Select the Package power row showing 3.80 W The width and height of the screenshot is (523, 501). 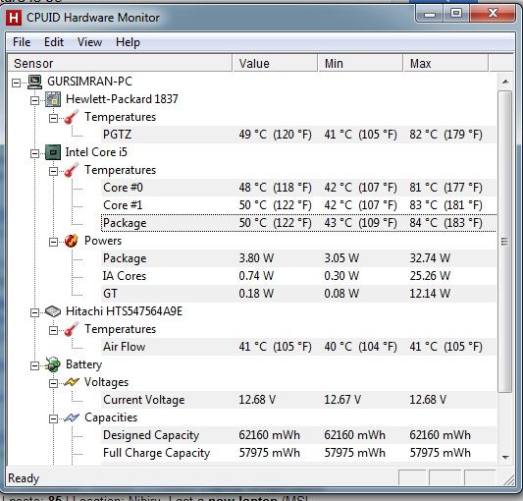tap(298, 258)
